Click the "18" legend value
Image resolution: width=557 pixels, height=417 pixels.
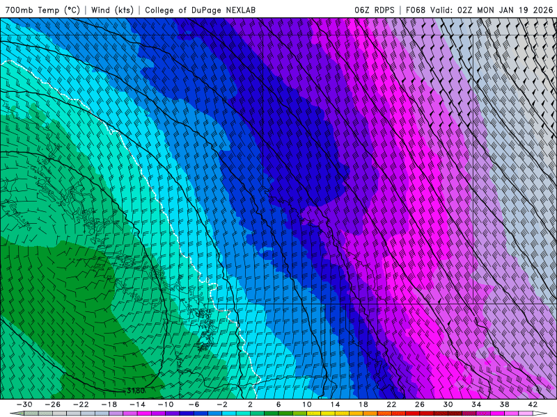(363, 404)
